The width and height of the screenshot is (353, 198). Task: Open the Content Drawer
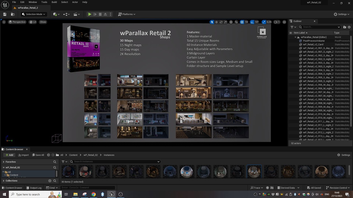tap(12, 188)
